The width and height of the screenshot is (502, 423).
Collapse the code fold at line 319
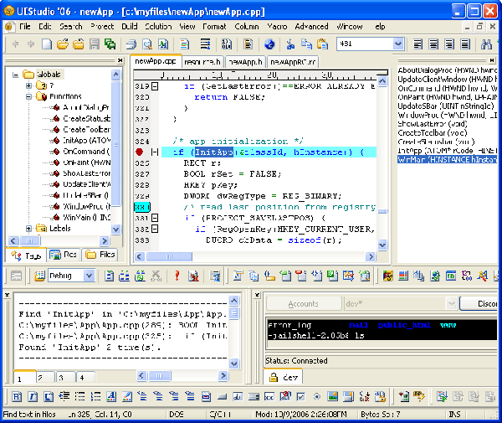click(155, 86)
